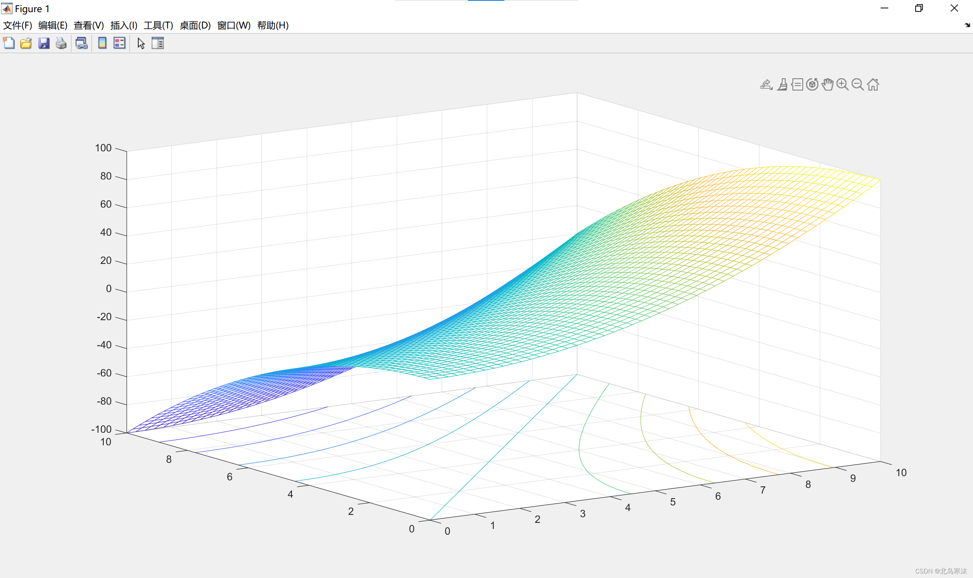Click the Zoom In magnifier icon
This screenshot has height=578, width=973.
842,84
